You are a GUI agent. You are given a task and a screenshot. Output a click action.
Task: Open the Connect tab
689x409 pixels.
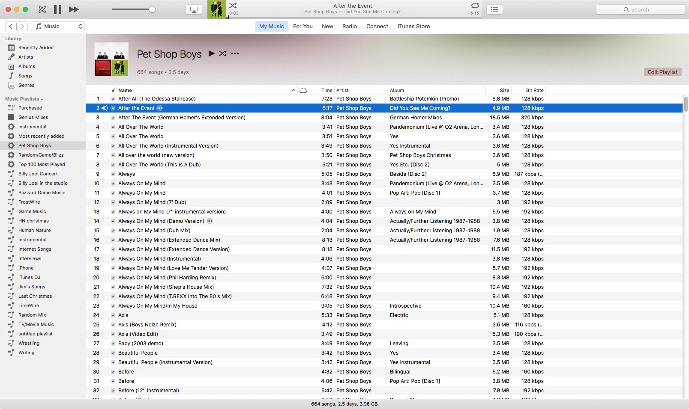click(377, 27)
